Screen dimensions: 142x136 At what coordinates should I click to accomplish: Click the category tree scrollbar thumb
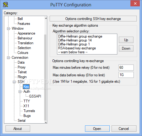[45, 77]
